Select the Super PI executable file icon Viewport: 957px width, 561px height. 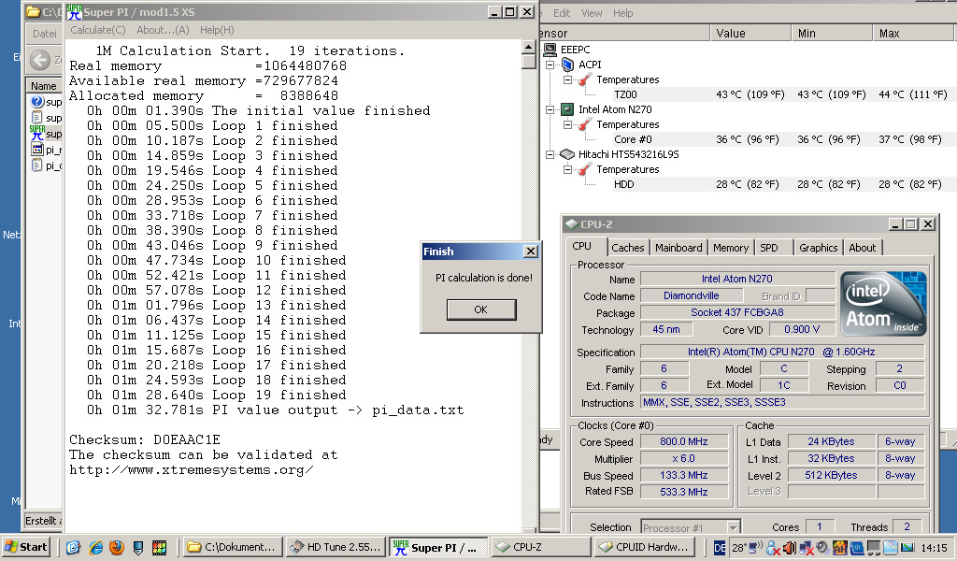tap(37, 133)
